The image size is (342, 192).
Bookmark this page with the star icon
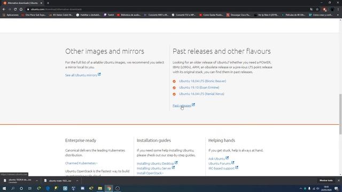click(x=317, y=10)
